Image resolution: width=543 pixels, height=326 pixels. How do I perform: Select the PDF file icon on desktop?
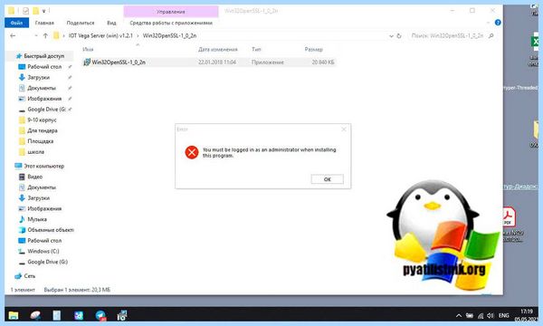coord(509,216)
